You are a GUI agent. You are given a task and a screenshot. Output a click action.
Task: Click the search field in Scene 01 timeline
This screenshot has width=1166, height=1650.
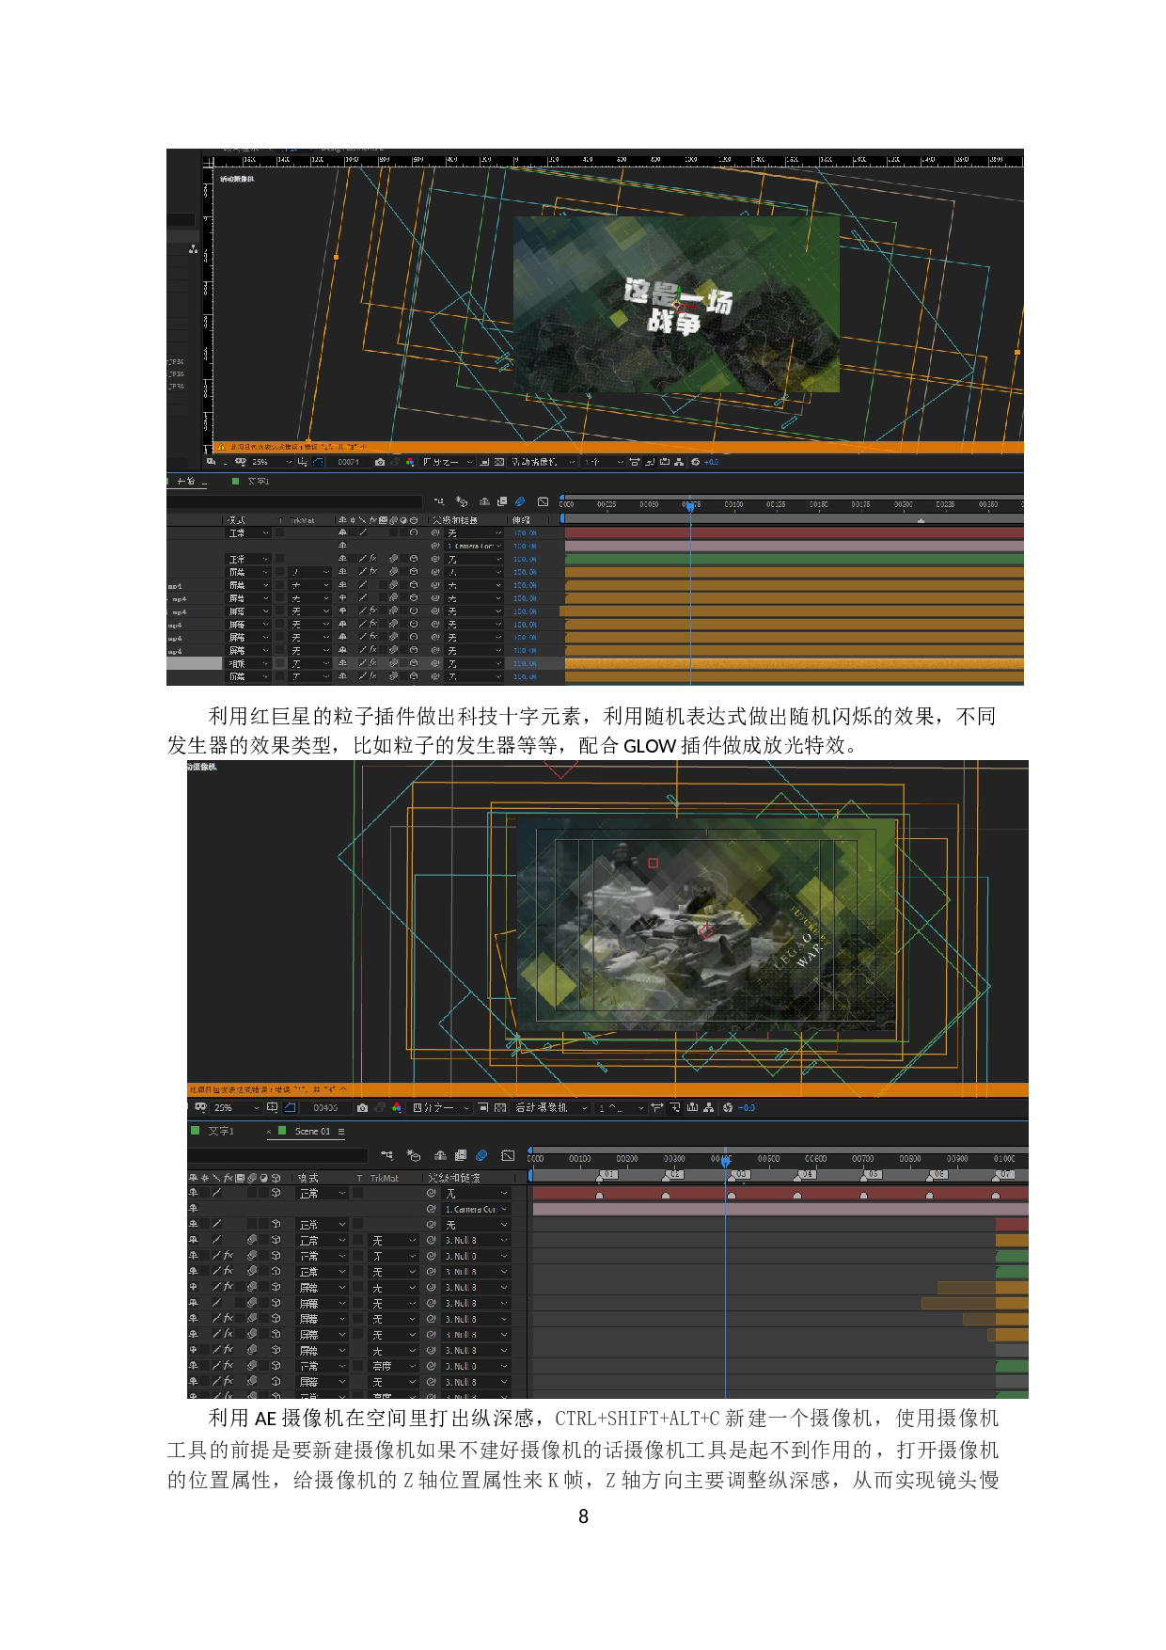click(x=277, y=1155)
